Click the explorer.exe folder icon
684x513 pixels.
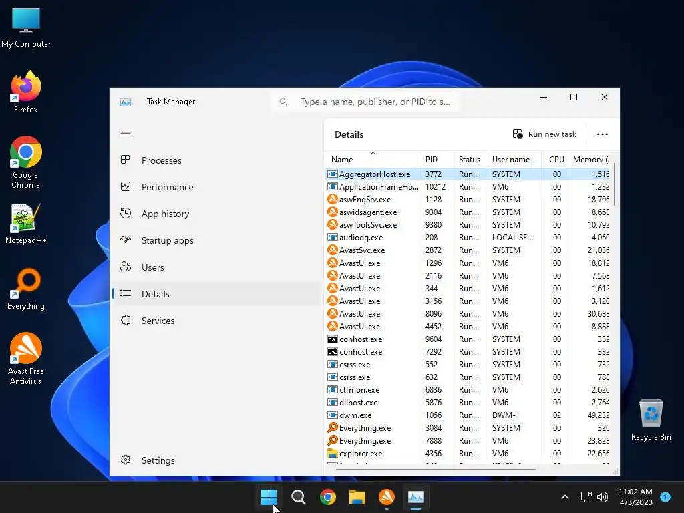pos(333,453)
